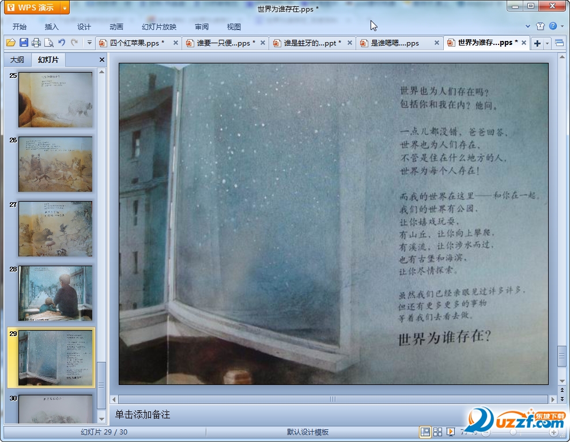The height and width of the screenshot is (442, 570).
Task: Click slide area scroll up arrow
Action: tap(562, 57)
